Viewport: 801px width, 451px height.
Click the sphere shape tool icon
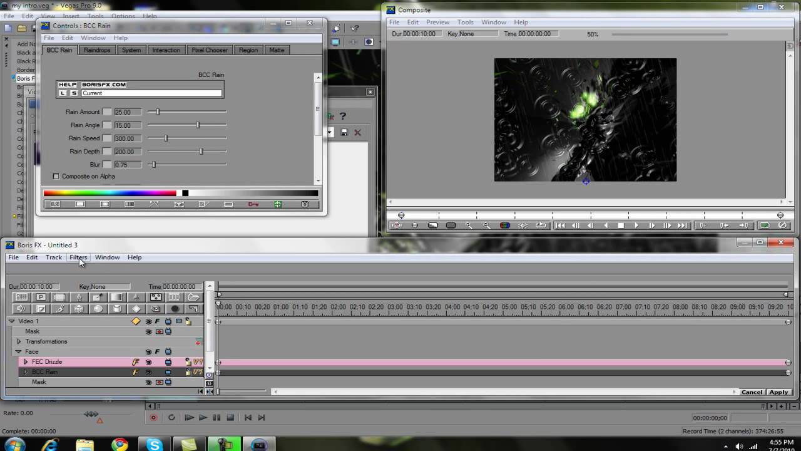pos(98,309)
